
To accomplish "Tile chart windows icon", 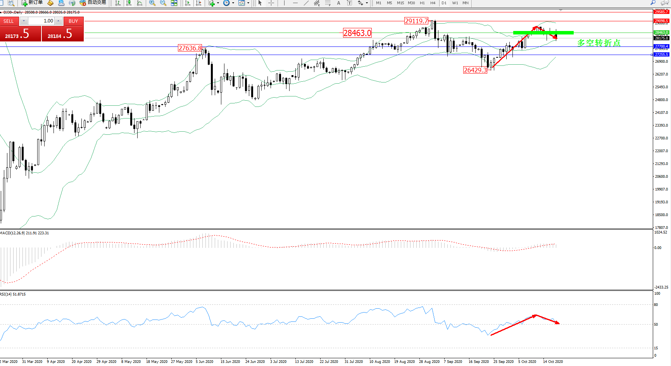I will tap(174, 3).
